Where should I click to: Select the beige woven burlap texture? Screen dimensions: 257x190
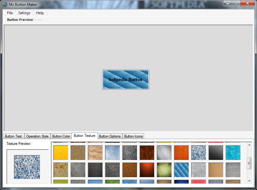click(95, 153)
